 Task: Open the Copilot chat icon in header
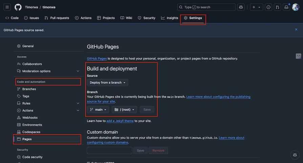click(241, 7)
